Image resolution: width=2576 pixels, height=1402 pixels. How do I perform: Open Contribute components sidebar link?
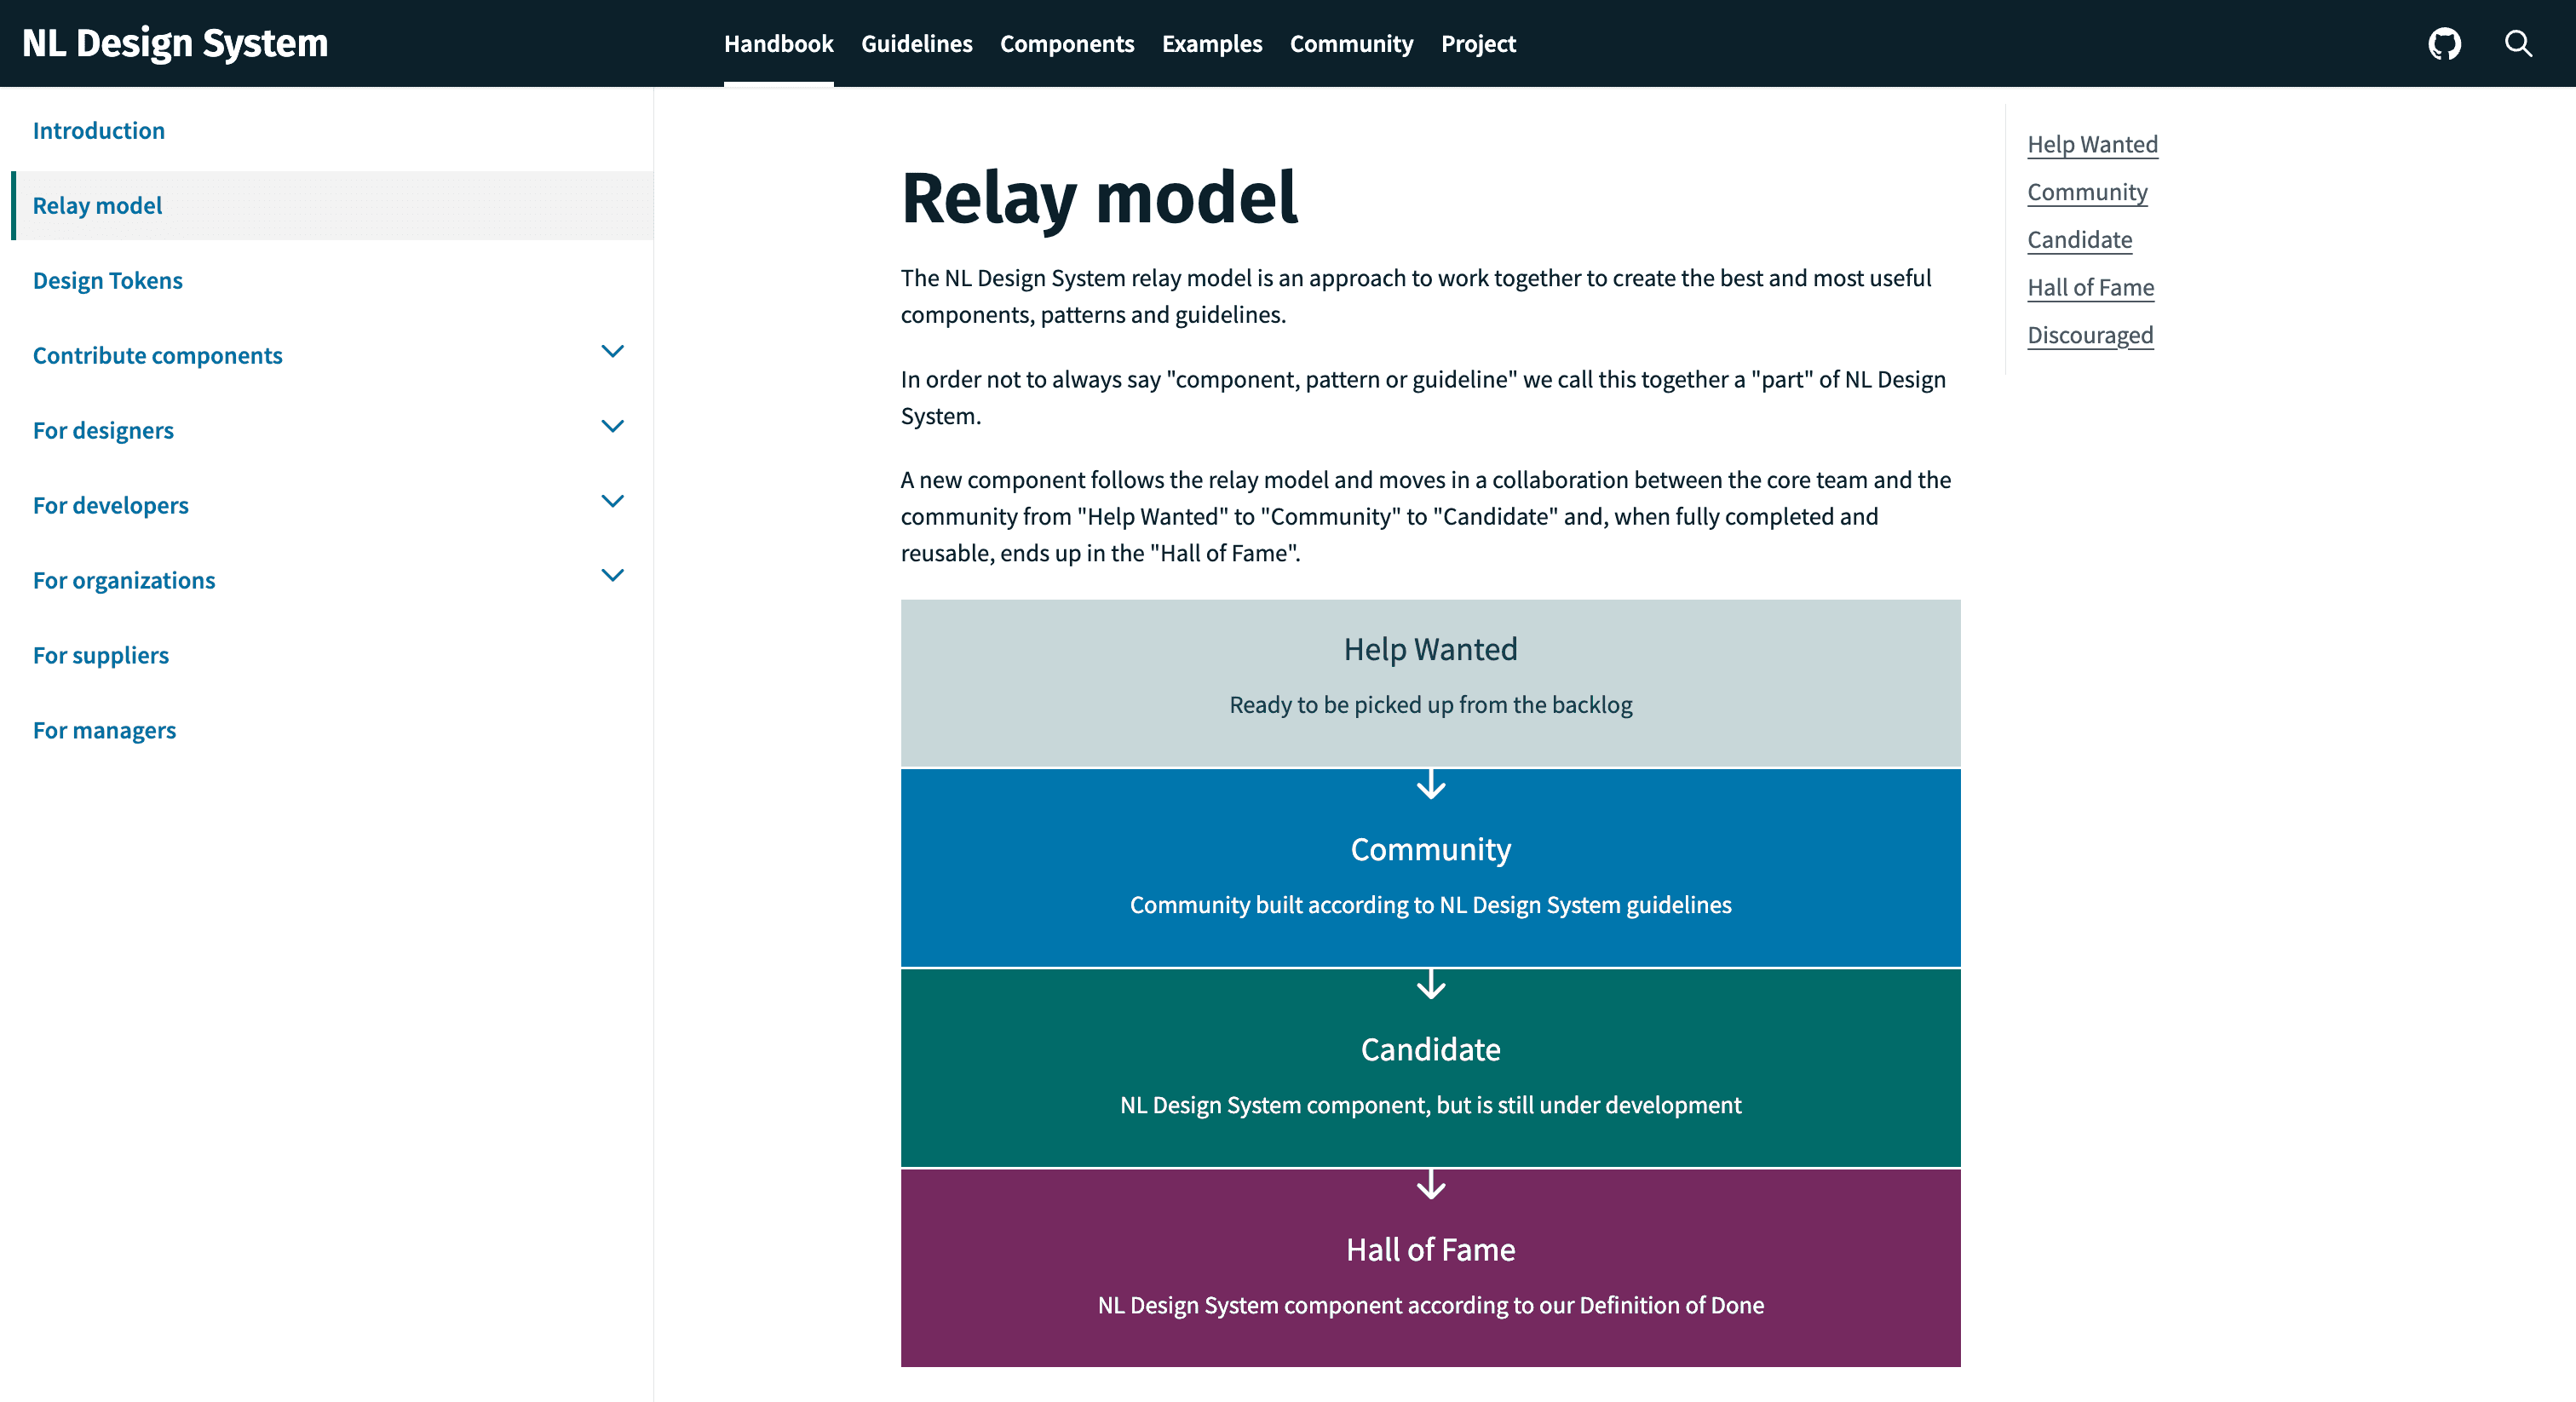pyautogui.click(x=158, y=356)
